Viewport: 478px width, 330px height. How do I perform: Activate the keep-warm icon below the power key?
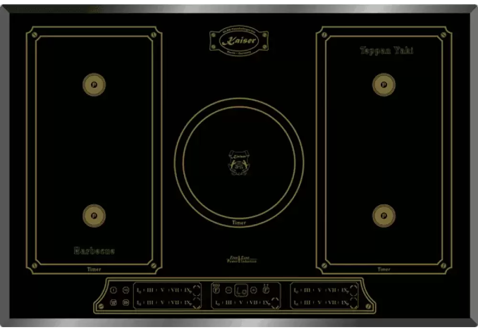[x=113, y=302]
